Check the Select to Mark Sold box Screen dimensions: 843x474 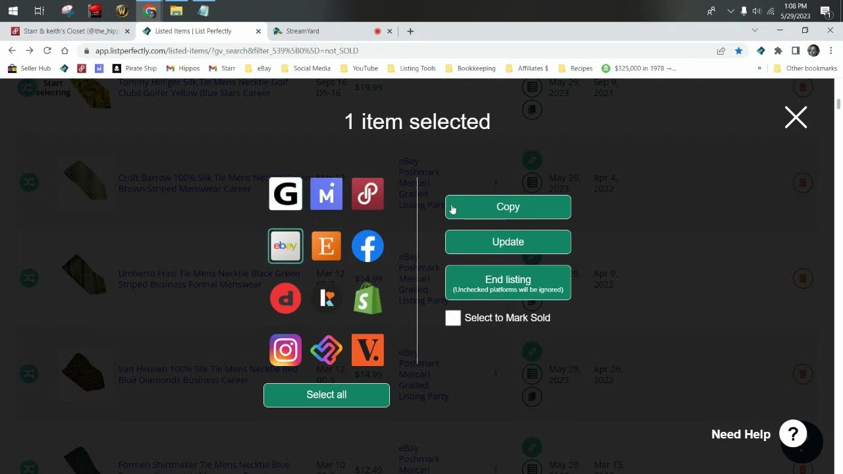tap(453, 318)
